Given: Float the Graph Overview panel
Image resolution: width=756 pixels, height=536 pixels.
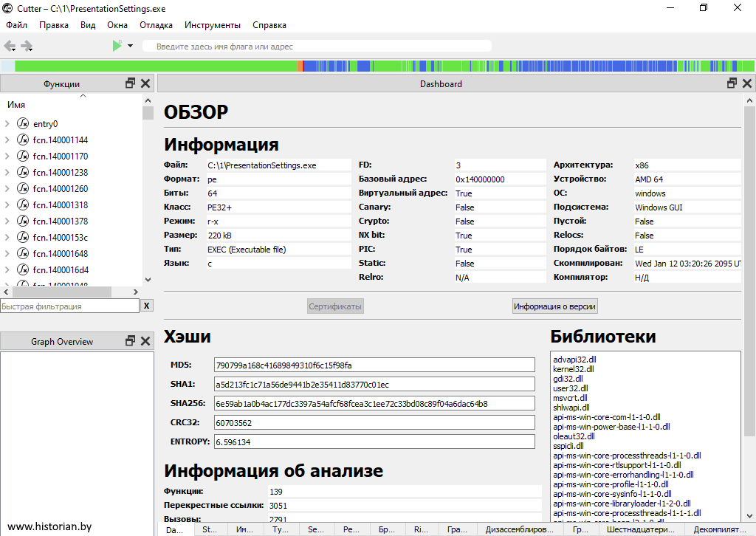Looking at the screenshot, I should [x=131, y=341].
